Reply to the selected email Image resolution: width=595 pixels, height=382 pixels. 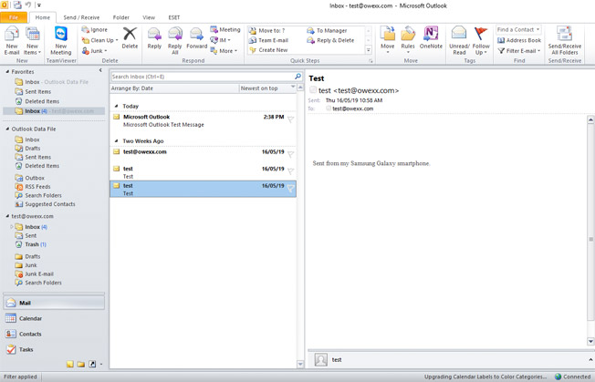(x=154, y=38)
